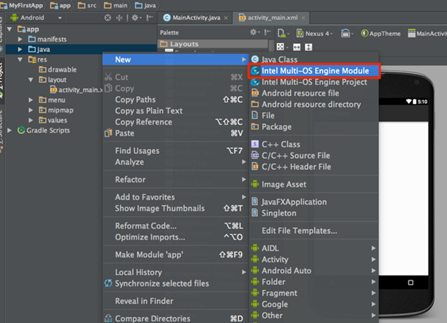The image size is (447, 323).
Task: Click MyFirstApp breadcrumb
Action: click(x=22, y=5)
